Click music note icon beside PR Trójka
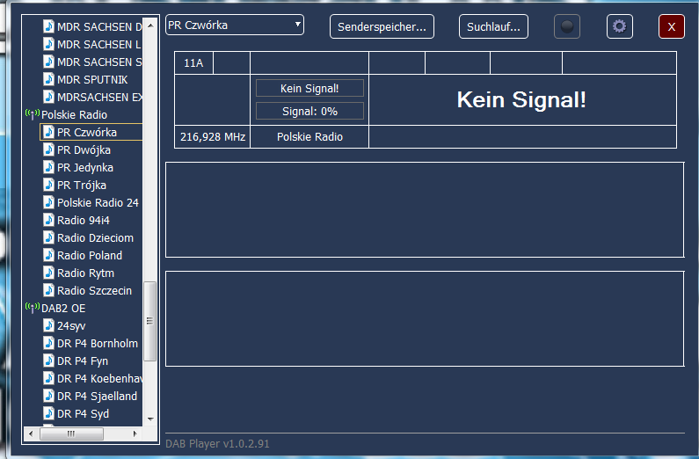Viewport: 699px width, 459px height. (x=49, y=186)
